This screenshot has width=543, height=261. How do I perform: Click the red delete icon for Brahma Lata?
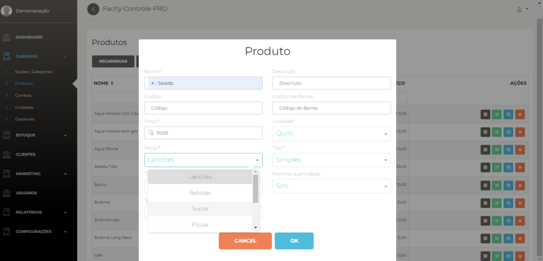tap(520, 220)
